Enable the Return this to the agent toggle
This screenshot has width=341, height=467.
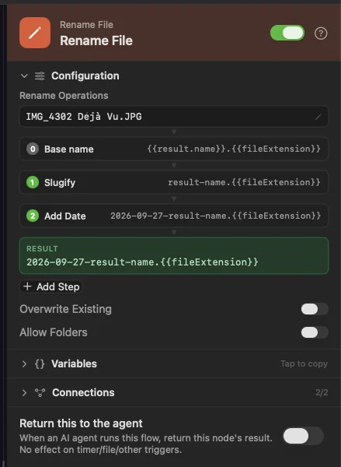point(303,436)
